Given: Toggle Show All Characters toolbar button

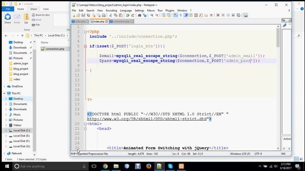Looking at the screenshot, I should click(x=181, y=15).
